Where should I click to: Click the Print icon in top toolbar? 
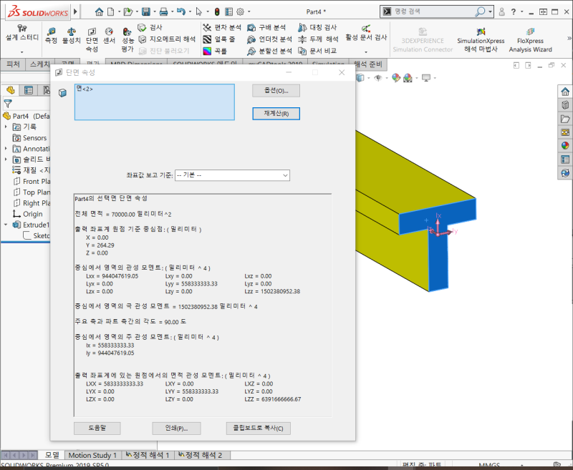coord(163,11)
